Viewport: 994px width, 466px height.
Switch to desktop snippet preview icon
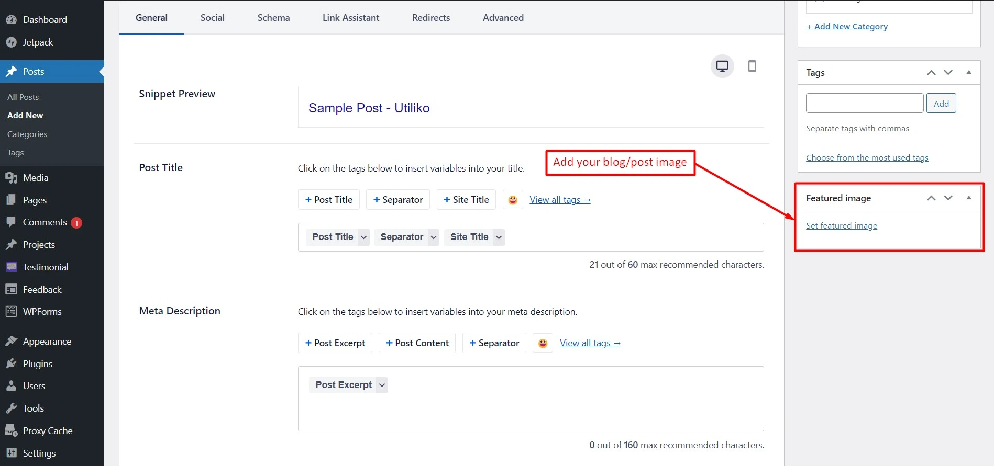[722, 66]
